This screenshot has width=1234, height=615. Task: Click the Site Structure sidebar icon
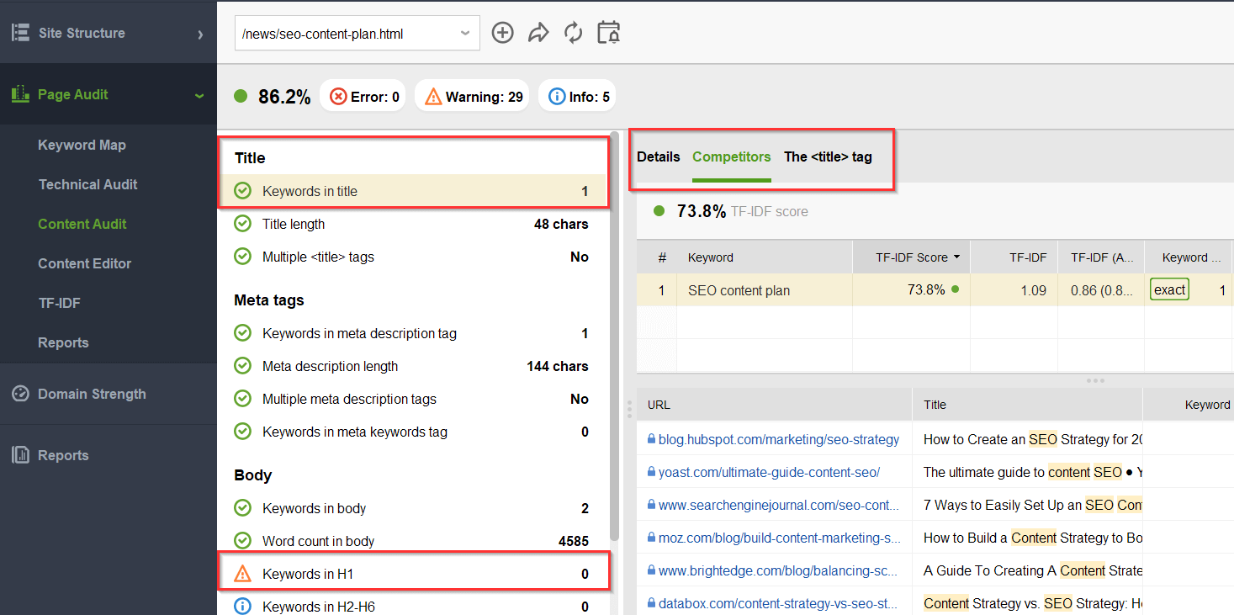[20, 33]
